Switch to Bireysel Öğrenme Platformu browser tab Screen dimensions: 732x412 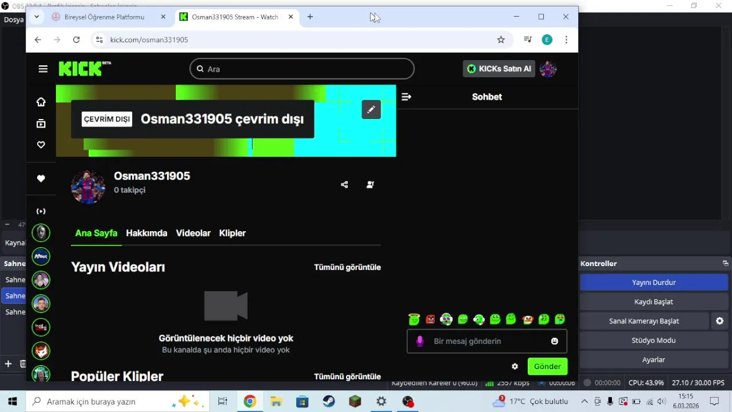[x=103, y=17]
